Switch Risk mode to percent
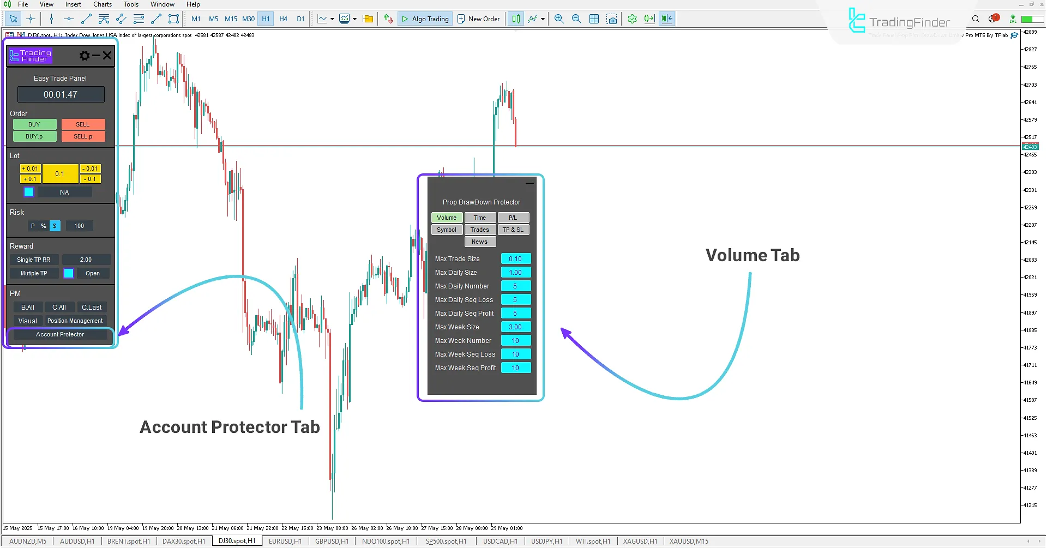Screen dimensions: 1047x548 point(44,225)
